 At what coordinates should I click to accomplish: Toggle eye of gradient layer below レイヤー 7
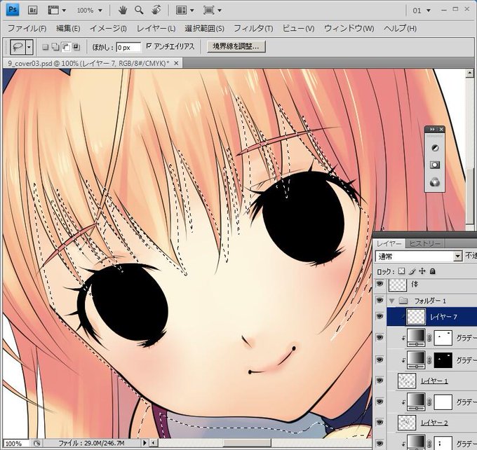tap(379, 337)
